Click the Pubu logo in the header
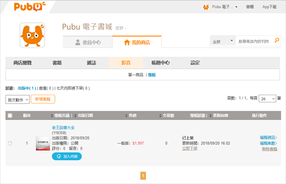286x184 pixels. pyautogui.click(x=30, y=6)
